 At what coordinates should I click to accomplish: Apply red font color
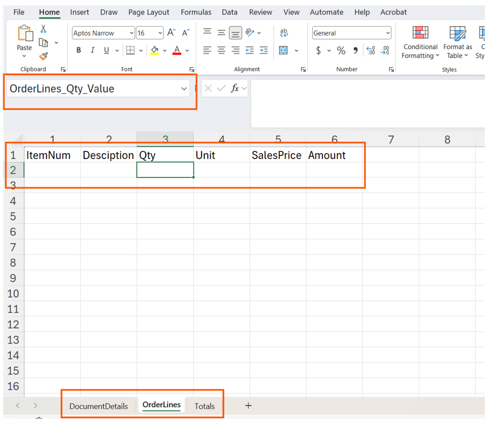click(177, 50)
